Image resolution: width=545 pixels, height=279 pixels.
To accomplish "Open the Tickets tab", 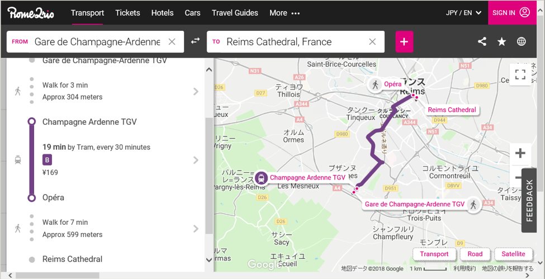I will (x=127, y=13).
